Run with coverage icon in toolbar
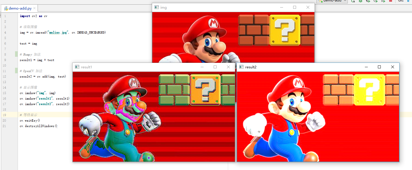The image size is (412, 170). pos(368,1)
